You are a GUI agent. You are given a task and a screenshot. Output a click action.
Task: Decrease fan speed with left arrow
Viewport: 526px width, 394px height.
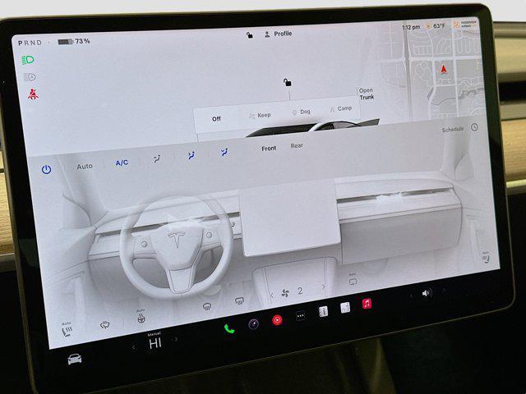pos(271,295)
